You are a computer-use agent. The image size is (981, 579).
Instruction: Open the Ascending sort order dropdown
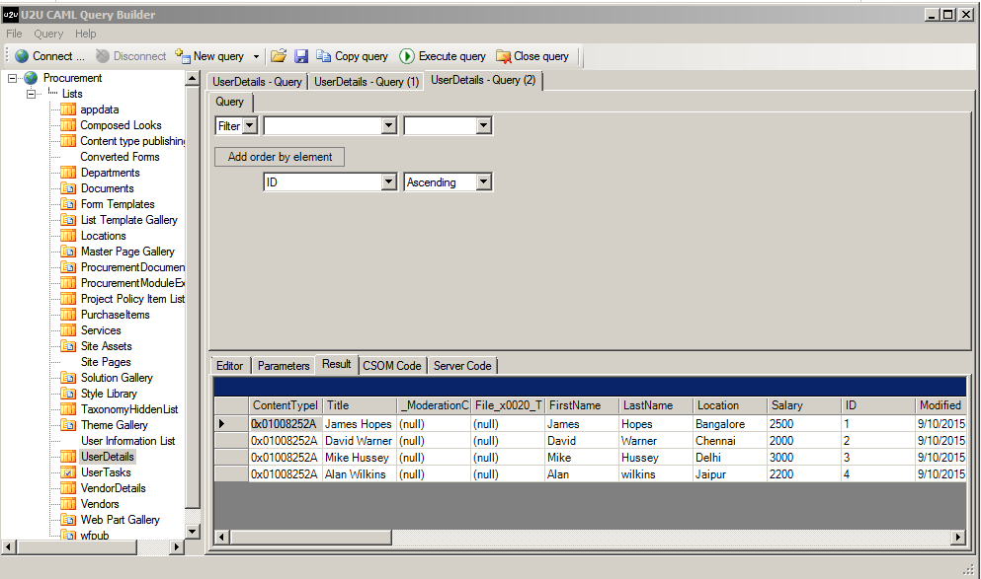coord(483,182)
